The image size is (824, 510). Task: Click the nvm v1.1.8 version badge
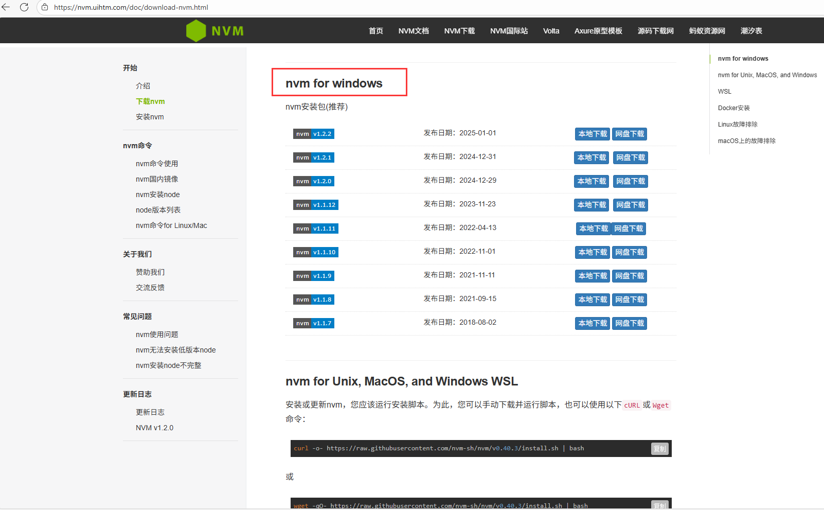point(314,300)
